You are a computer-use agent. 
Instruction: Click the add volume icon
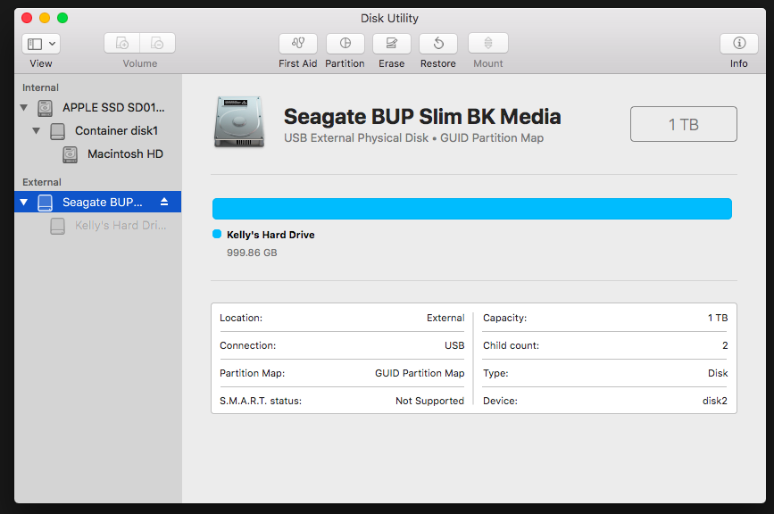click(x=122, y=44)
